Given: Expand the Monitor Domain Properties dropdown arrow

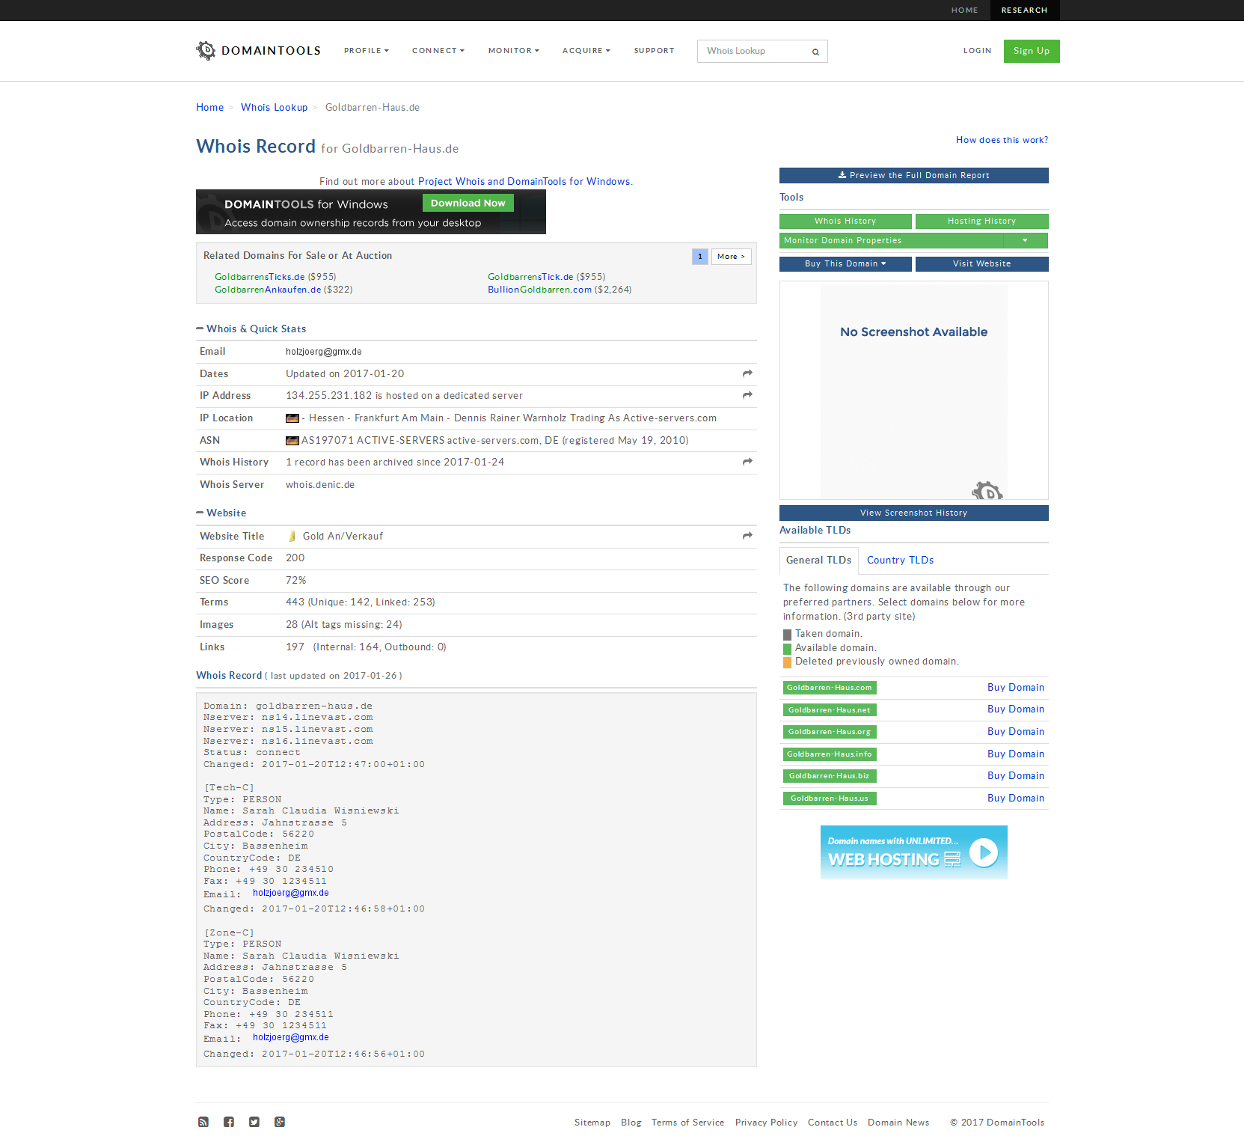Looking at the screenshot, I should click(1025, 240).
